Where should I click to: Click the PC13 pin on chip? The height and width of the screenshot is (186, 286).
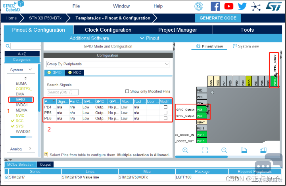point(202,128)
